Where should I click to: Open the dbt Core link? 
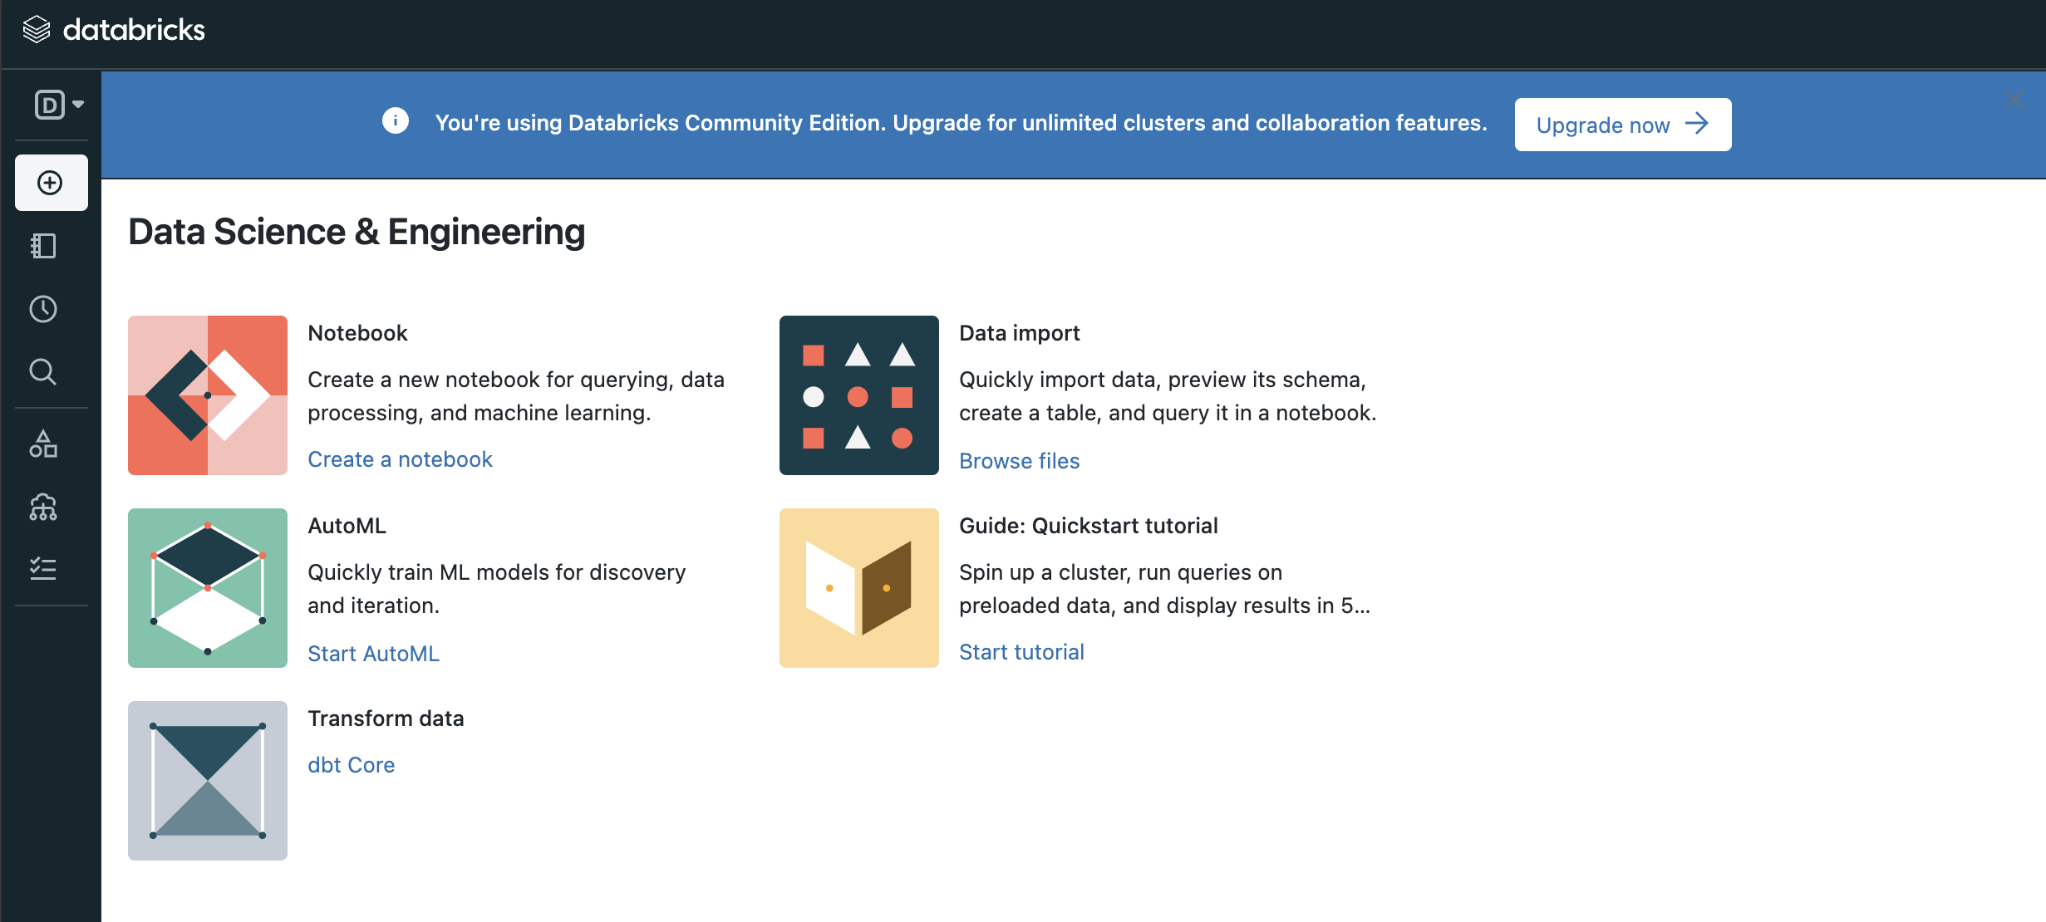pyautogui.click(x=351, y=765)
